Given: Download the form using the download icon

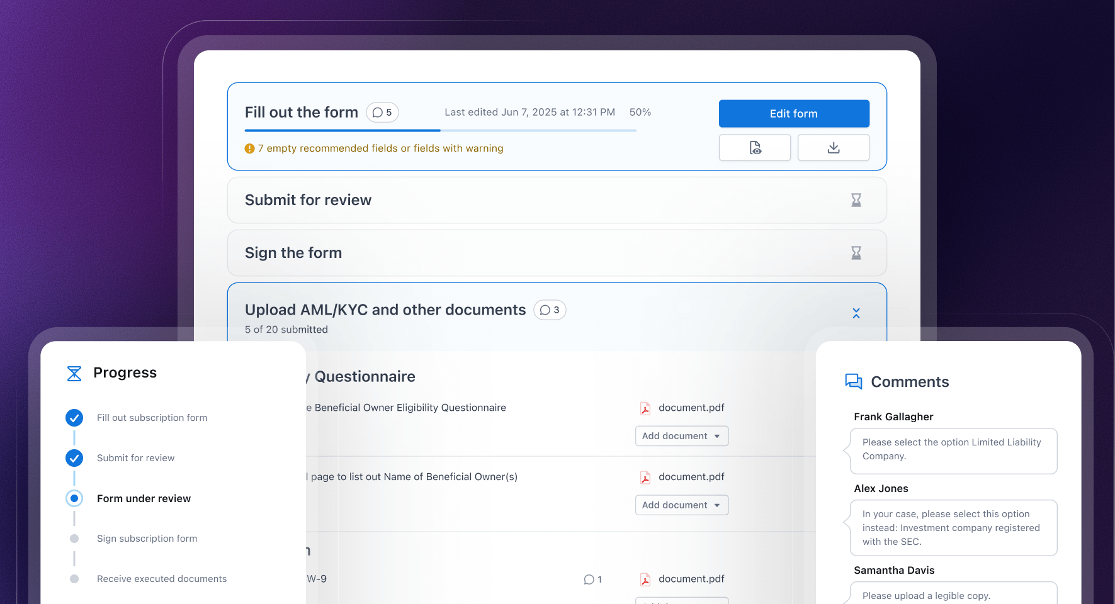Looking at the screenshot, I should (834, 148).
